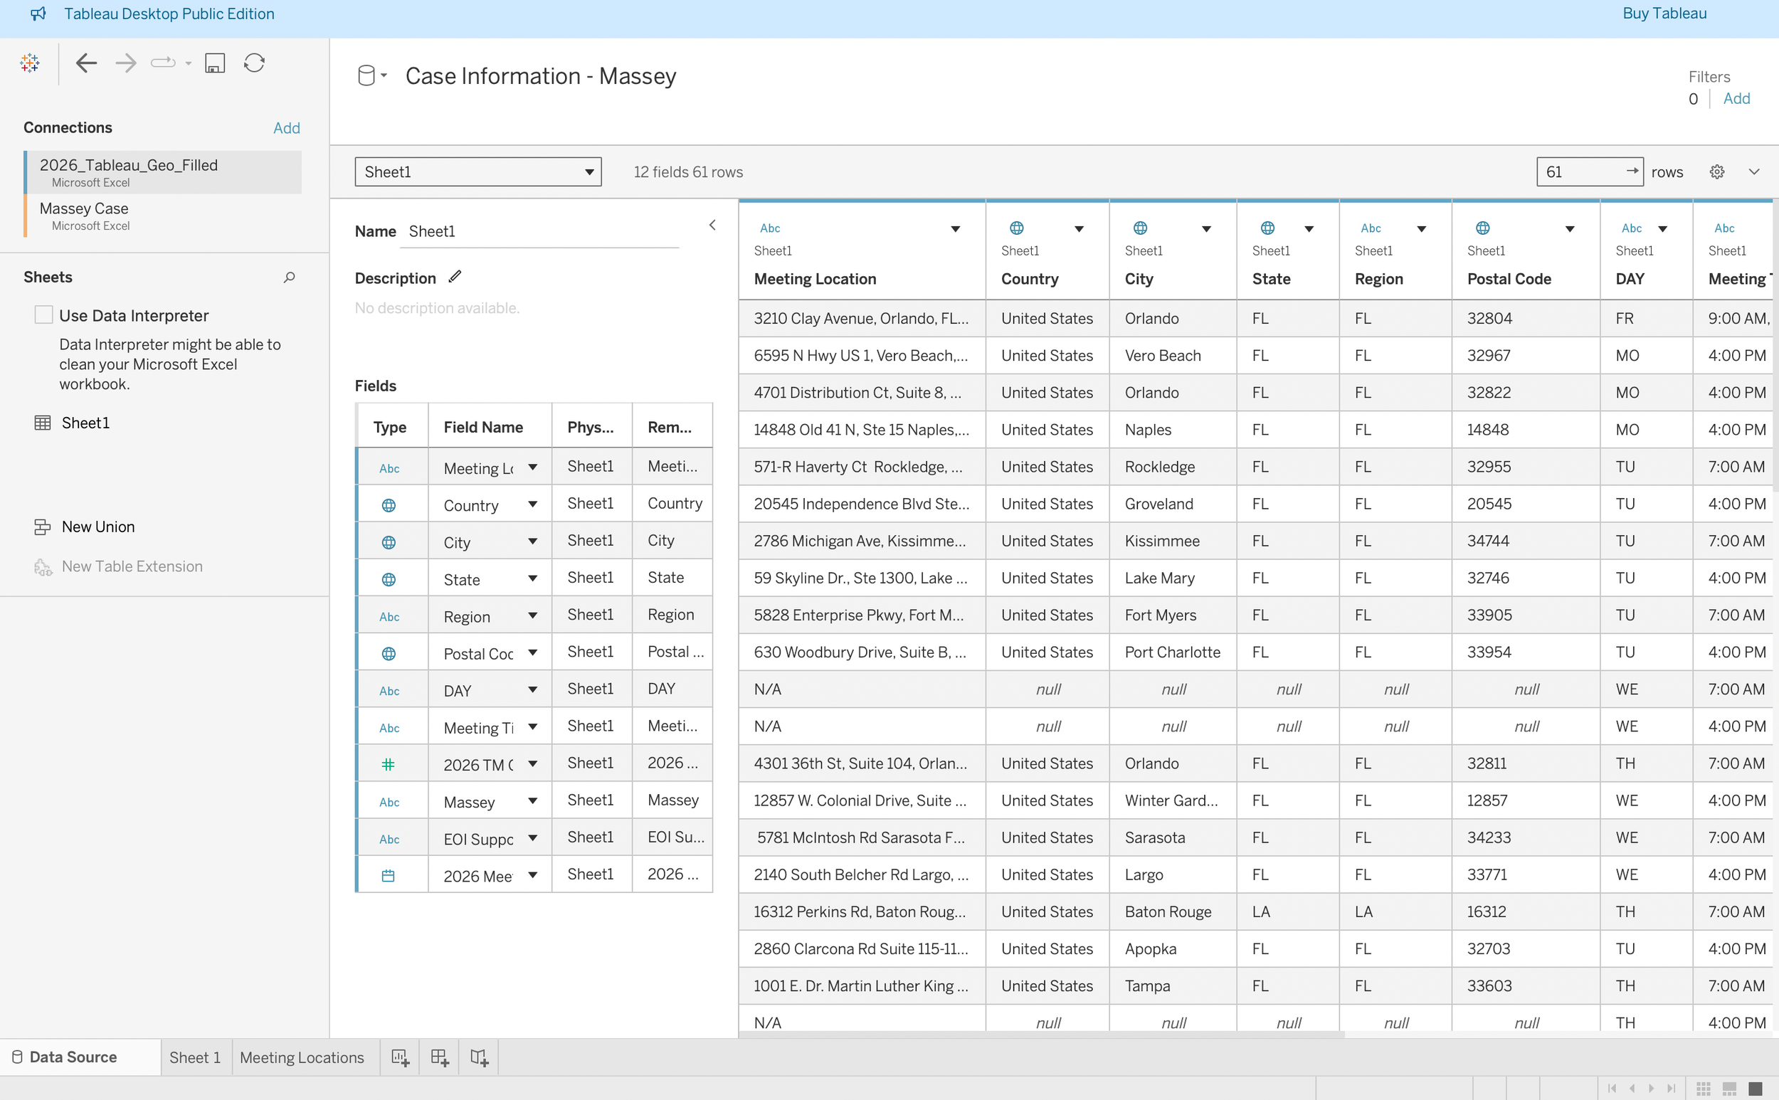Click the new worksheet icon
This screenshot has width=1779, height=1100.
click(399, 1058)
